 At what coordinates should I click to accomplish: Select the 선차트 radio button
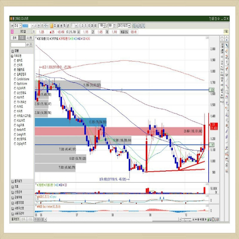[15, 65]
